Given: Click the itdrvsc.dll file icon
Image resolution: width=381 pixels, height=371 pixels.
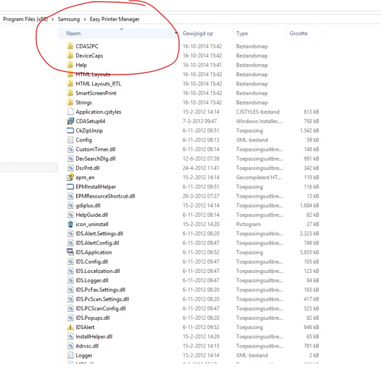Looking at the screenshot, I should [x=70, y=346].
